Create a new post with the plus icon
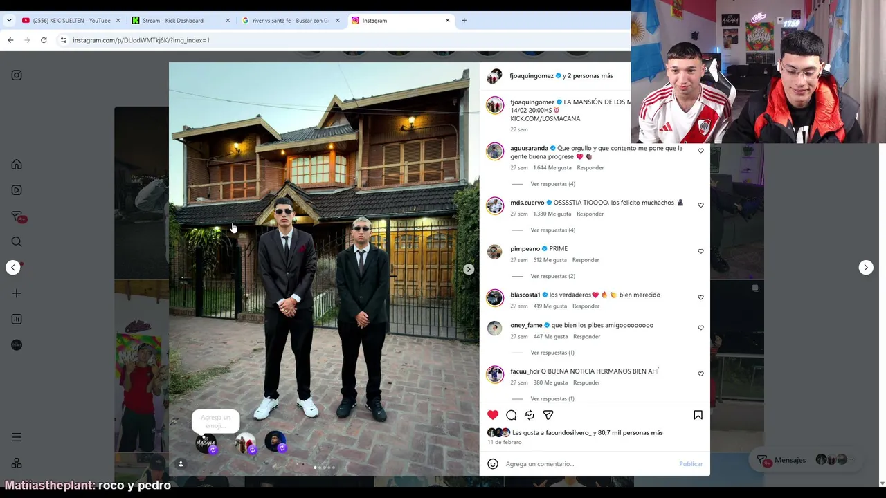Viewport: 886px width, 498px height. 17,293
